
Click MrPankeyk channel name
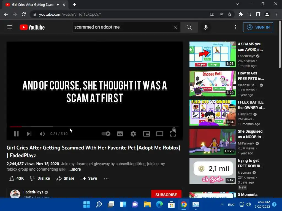246,143
